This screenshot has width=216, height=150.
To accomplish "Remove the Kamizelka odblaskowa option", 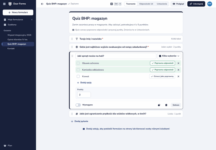I will click(x=178, y=70).
